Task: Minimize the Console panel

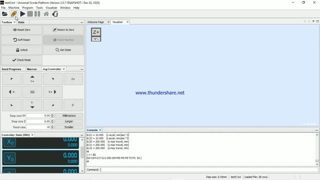Action: (316, 130)
